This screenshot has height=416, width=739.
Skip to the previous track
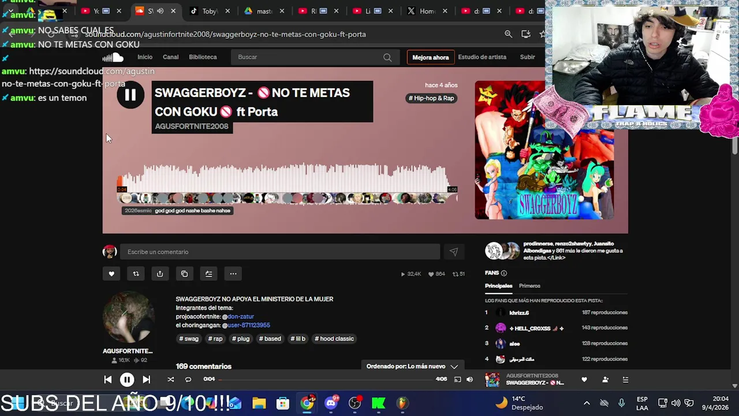pos(107,380)
